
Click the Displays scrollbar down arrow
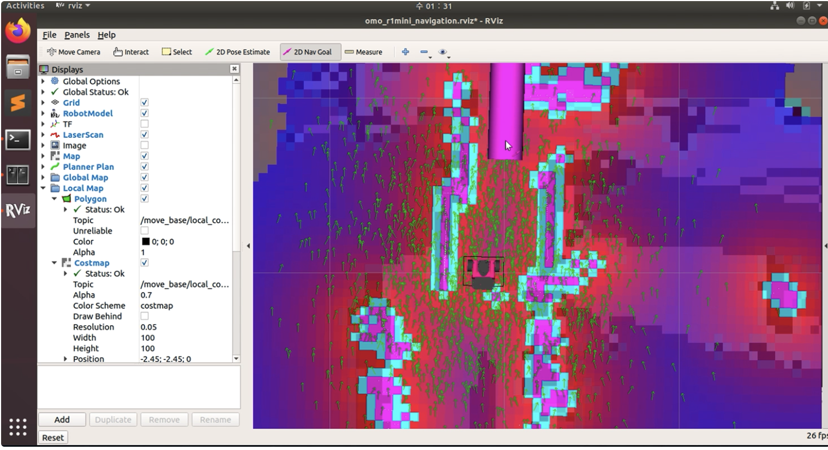(x=236, y=358)
